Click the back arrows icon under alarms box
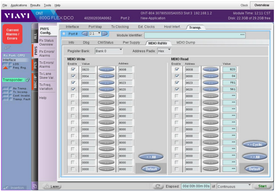276x192 pixels. pos(7,48)
